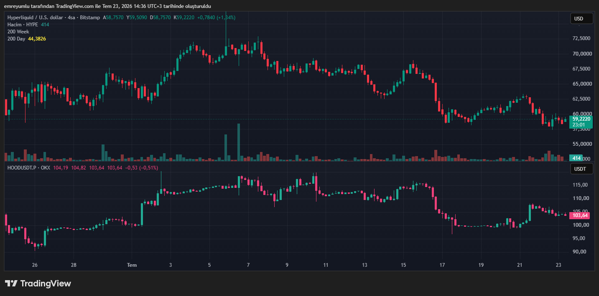
Task: Click the 110,00 label on the lower axis
Action: (580, 198)
